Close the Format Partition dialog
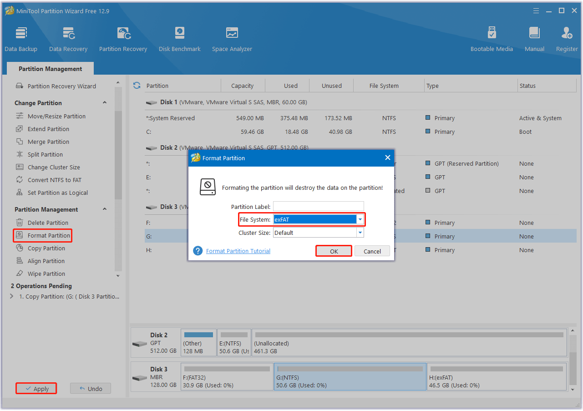Screen dimensions: 583x411 (388, 158)
